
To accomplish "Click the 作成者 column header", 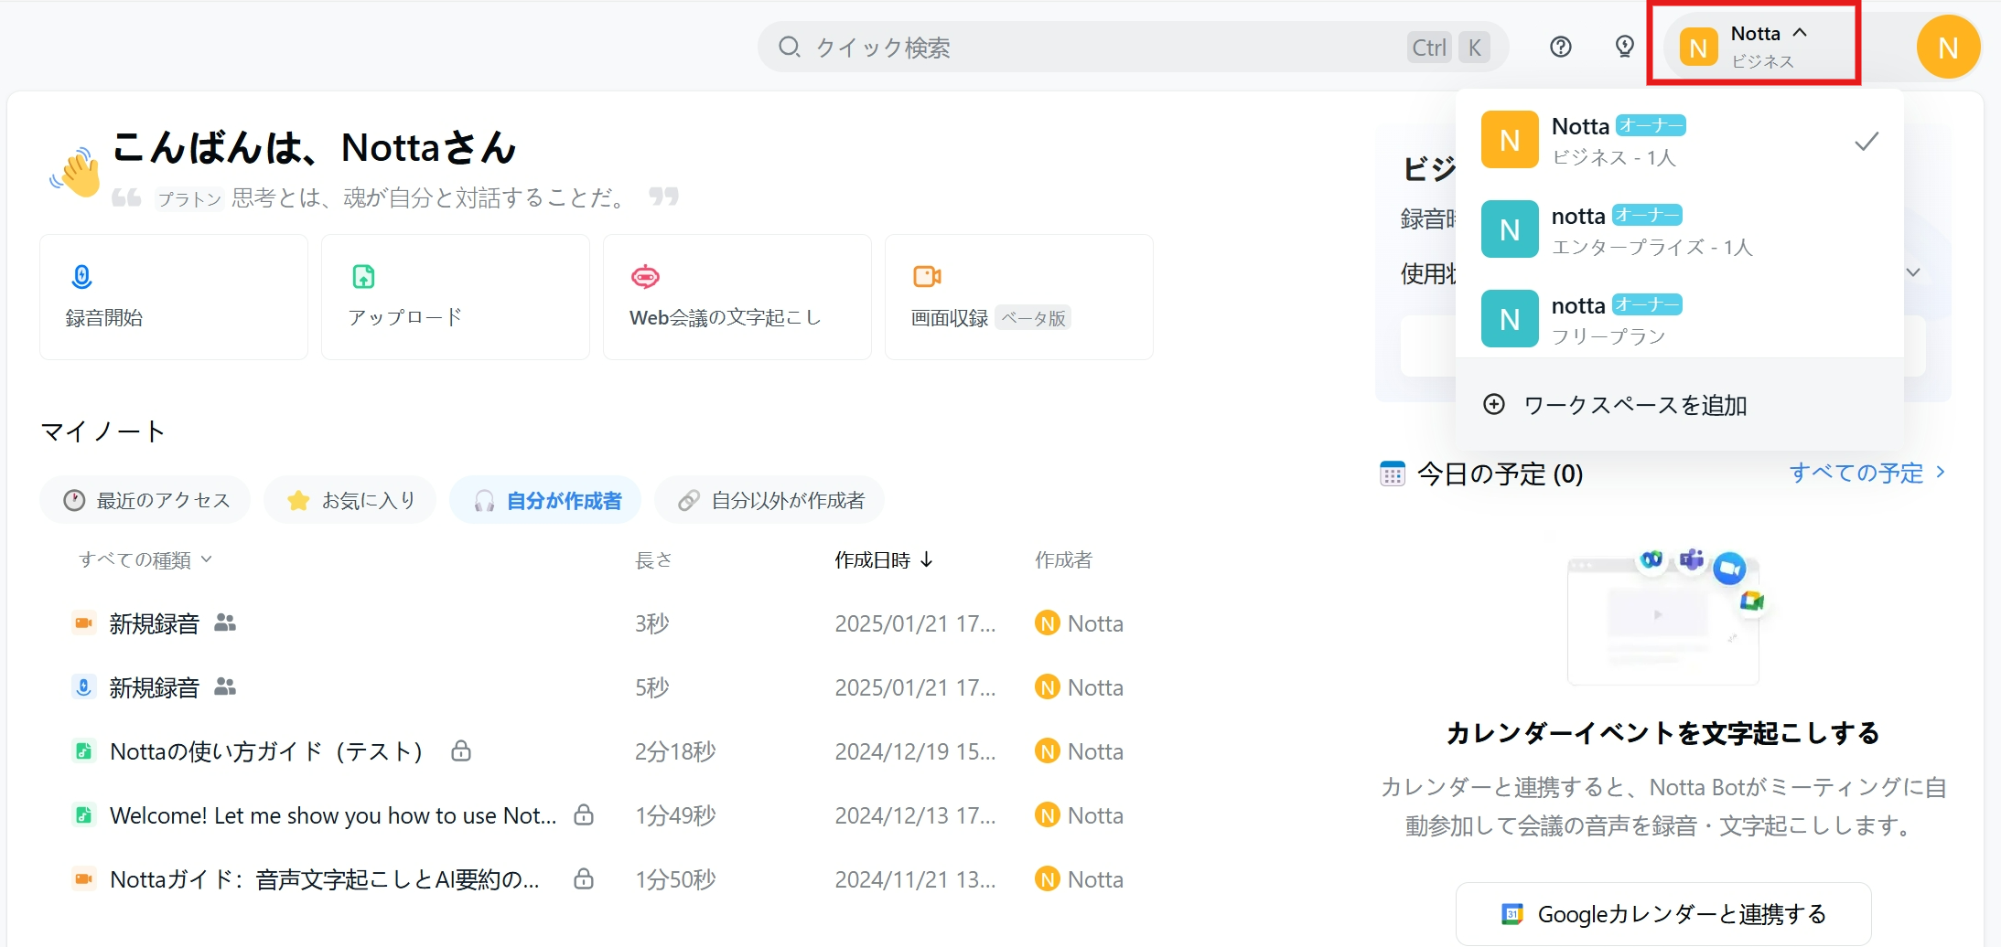I will pyautogui.click(x=1063, y=559).
